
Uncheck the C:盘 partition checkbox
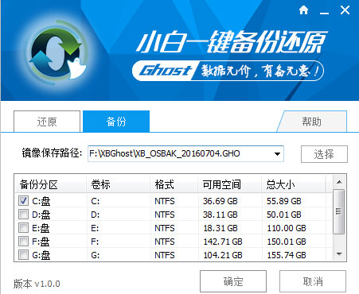[x=23, y=200]
